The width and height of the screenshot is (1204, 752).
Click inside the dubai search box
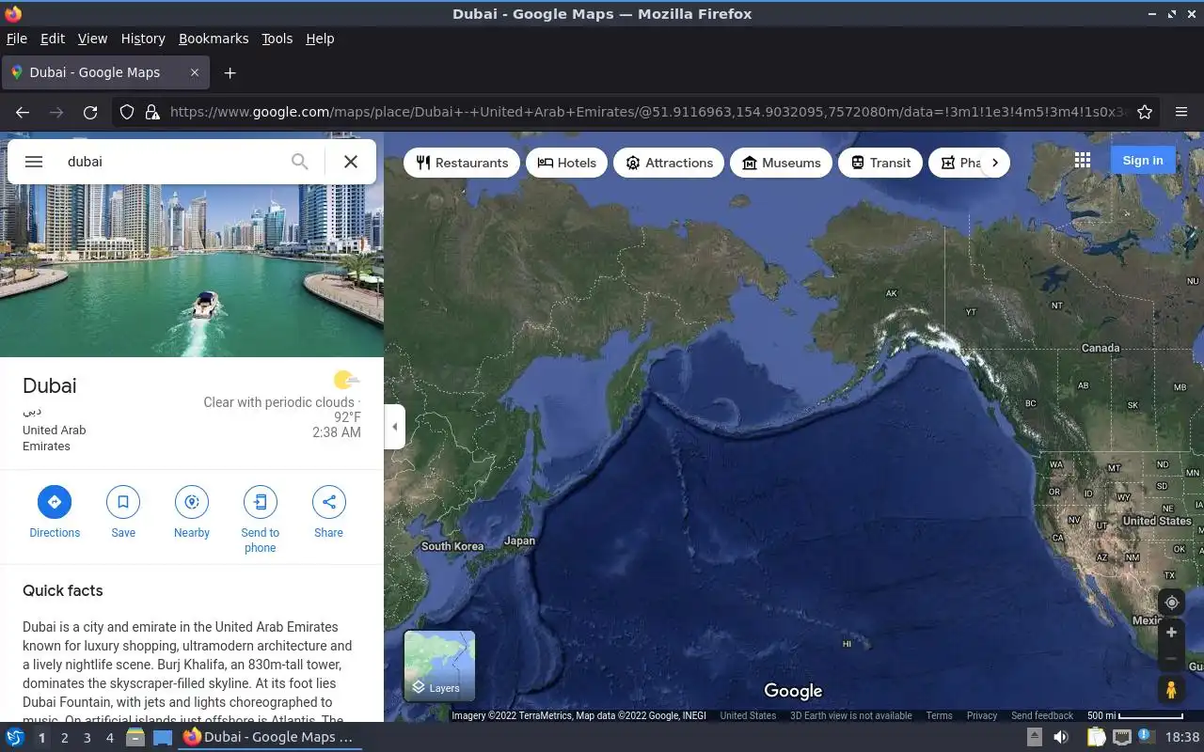(174, 162)
